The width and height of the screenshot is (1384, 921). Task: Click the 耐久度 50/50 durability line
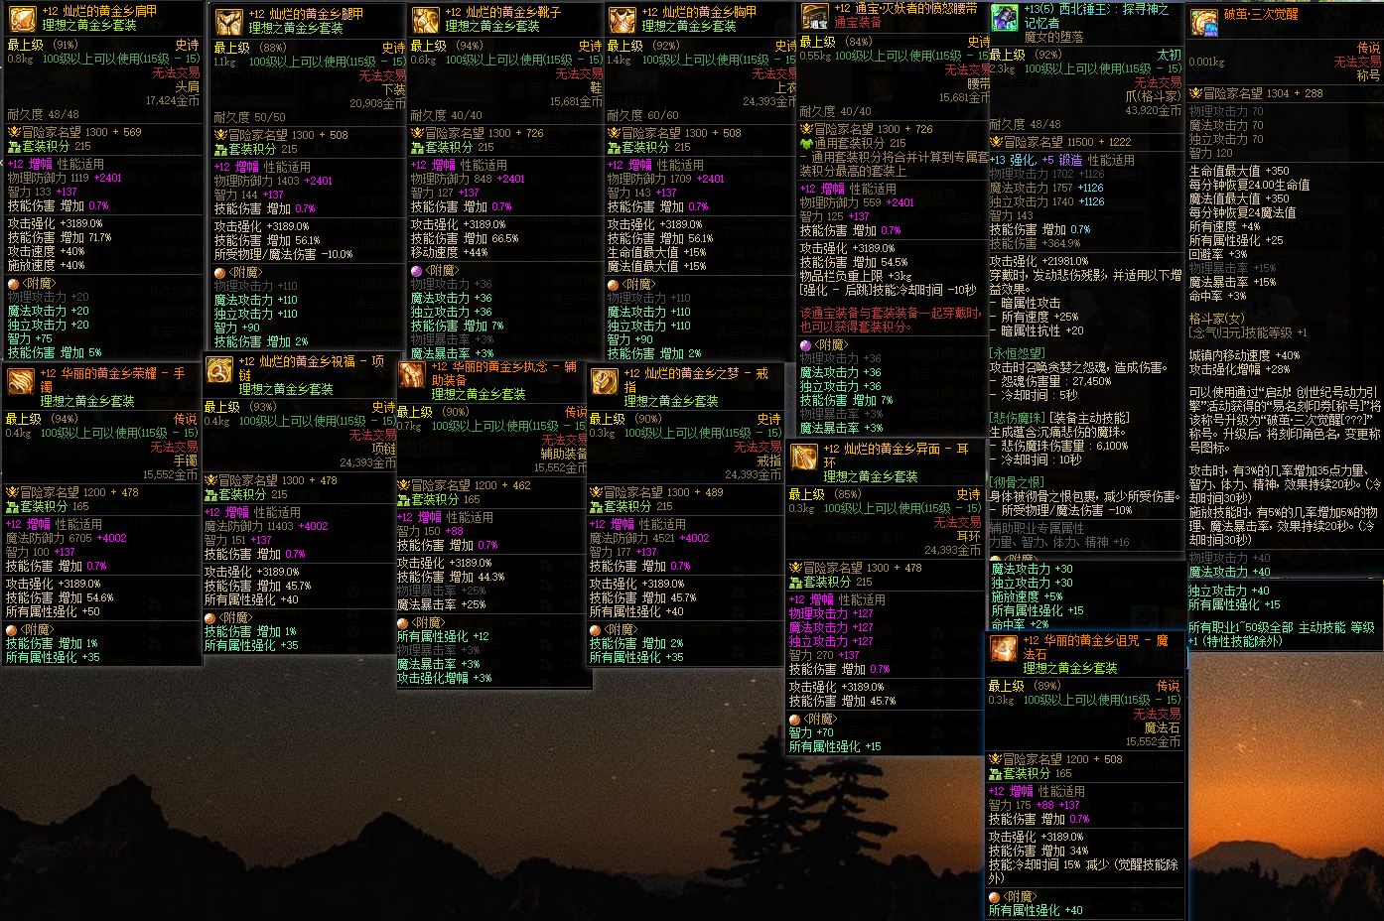click(249, 117)
